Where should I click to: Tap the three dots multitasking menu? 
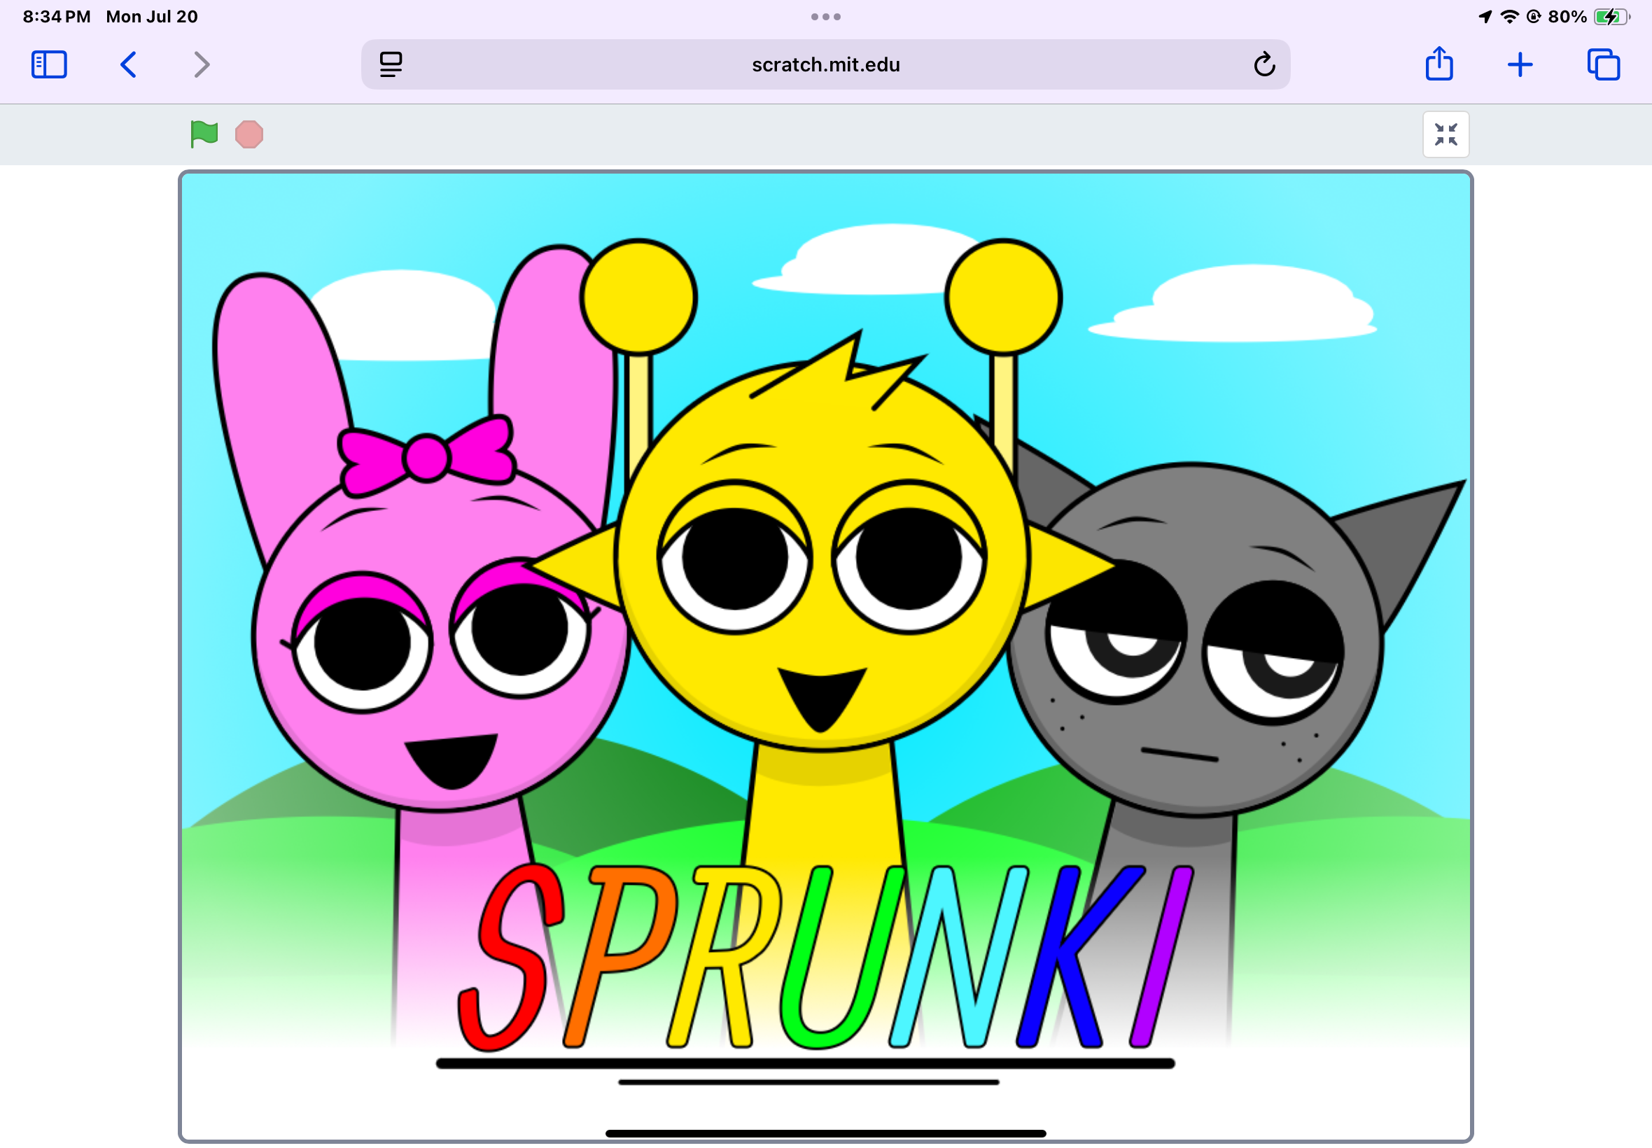pyautogui.click(x=825, y=17)
